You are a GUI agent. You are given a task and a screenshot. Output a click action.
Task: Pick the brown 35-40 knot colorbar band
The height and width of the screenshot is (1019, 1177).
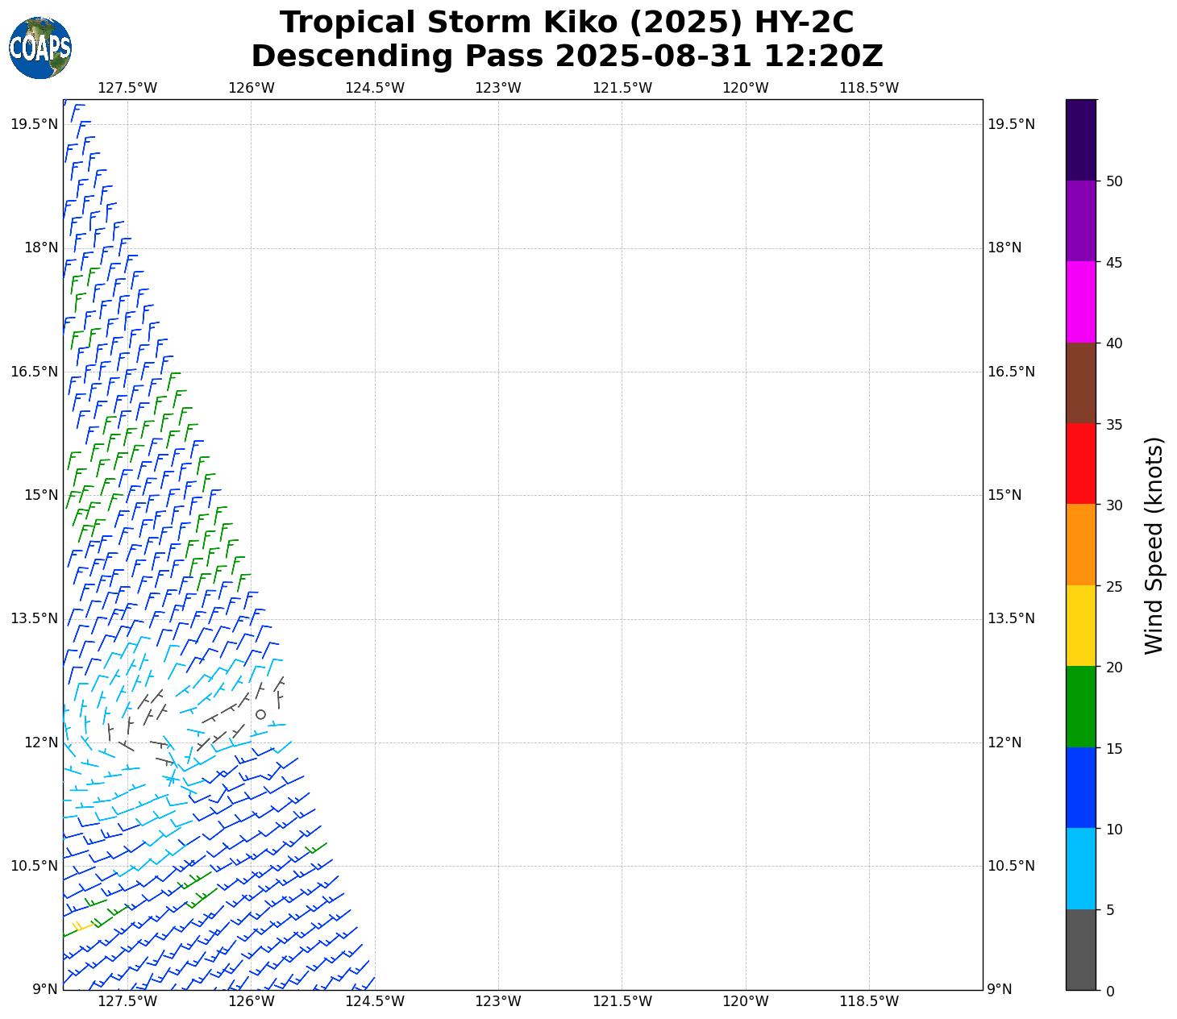pyautogui.click(x=1081, y=383)
